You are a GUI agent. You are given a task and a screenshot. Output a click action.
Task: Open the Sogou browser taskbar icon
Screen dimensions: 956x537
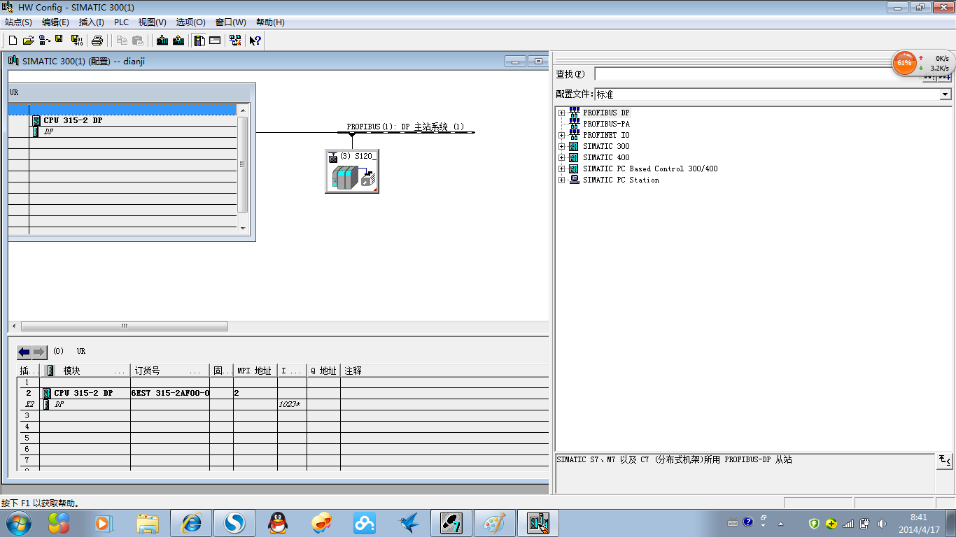tap(234, 522)
